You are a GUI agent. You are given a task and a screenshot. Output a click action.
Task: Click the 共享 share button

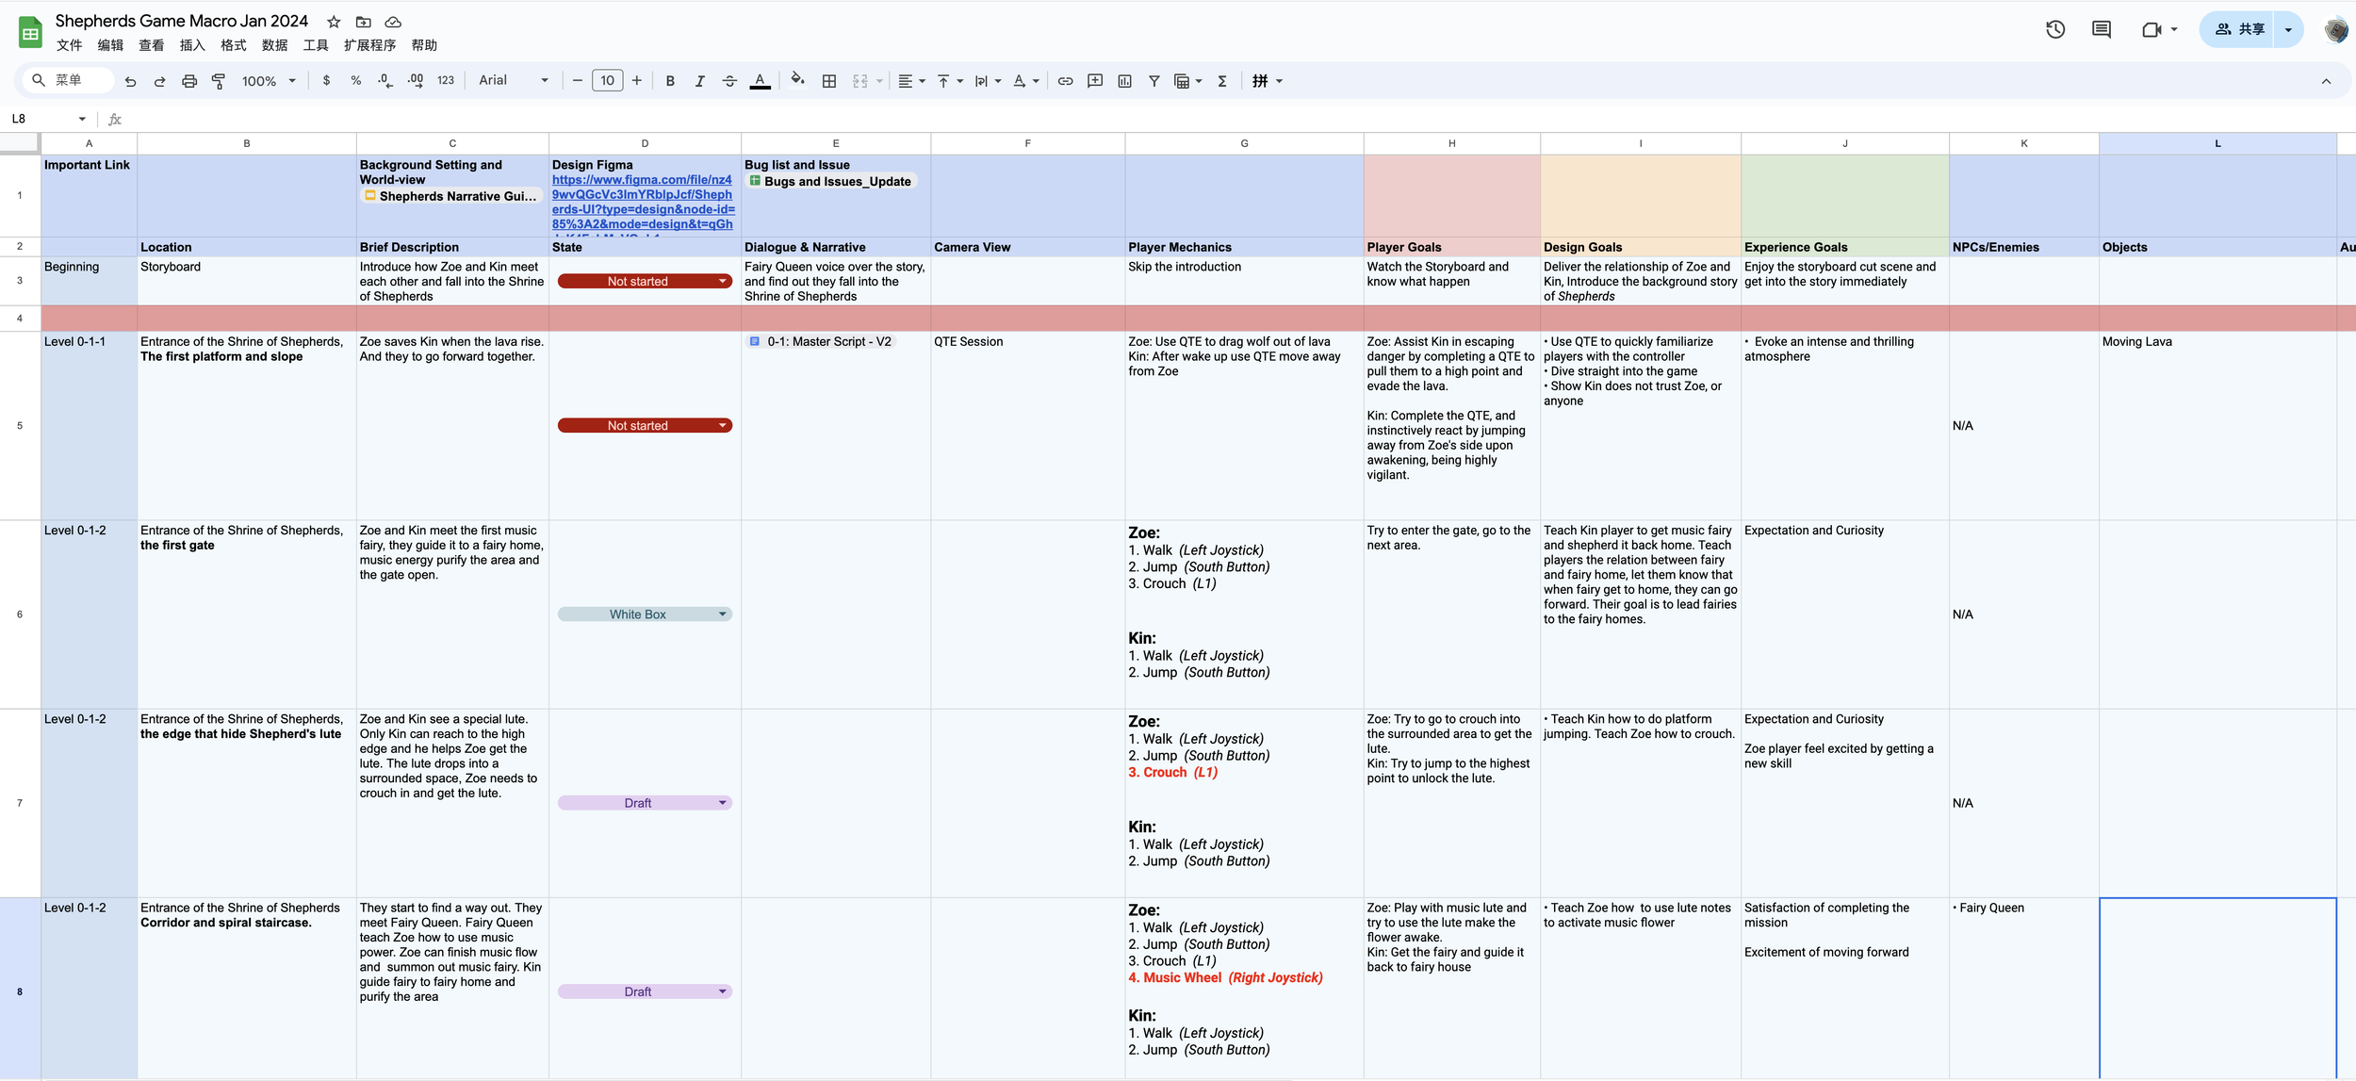click(2239, 29)
